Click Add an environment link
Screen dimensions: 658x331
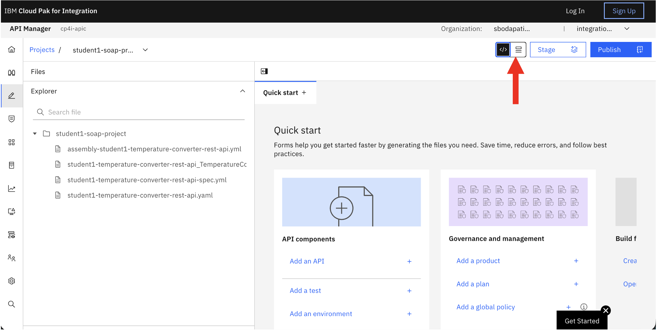(x=321, y=314)
